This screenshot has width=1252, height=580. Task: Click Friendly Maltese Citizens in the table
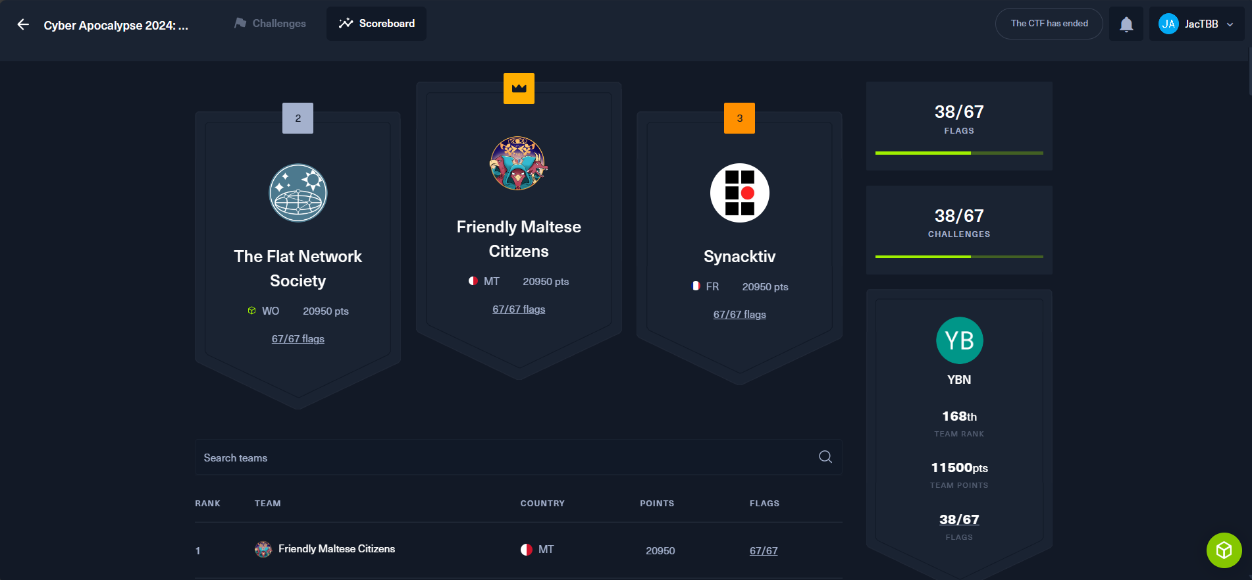(x=336, y=548)
